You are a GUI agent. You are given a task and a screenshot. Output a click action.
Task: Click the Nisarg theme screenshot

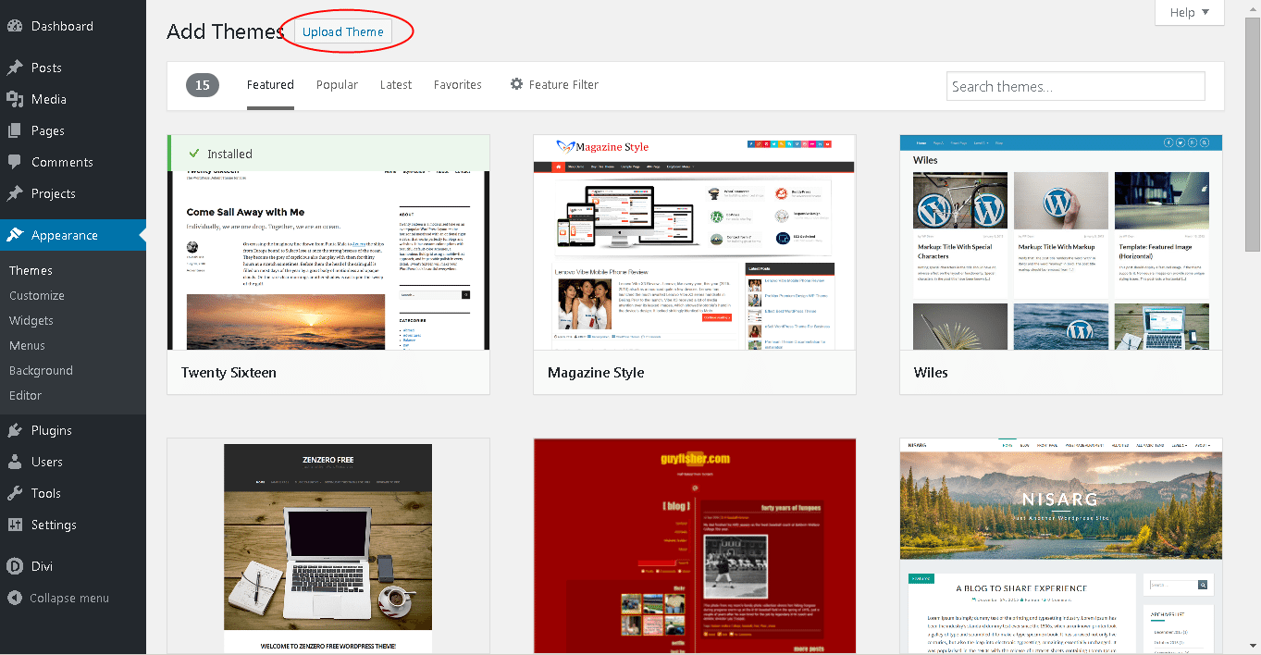[x=1061, y=547]
